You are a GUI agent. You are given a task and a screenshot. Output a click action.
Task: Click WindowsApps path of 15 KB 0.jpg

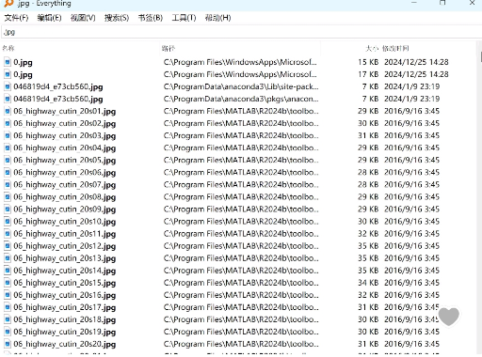pos(240,62)
